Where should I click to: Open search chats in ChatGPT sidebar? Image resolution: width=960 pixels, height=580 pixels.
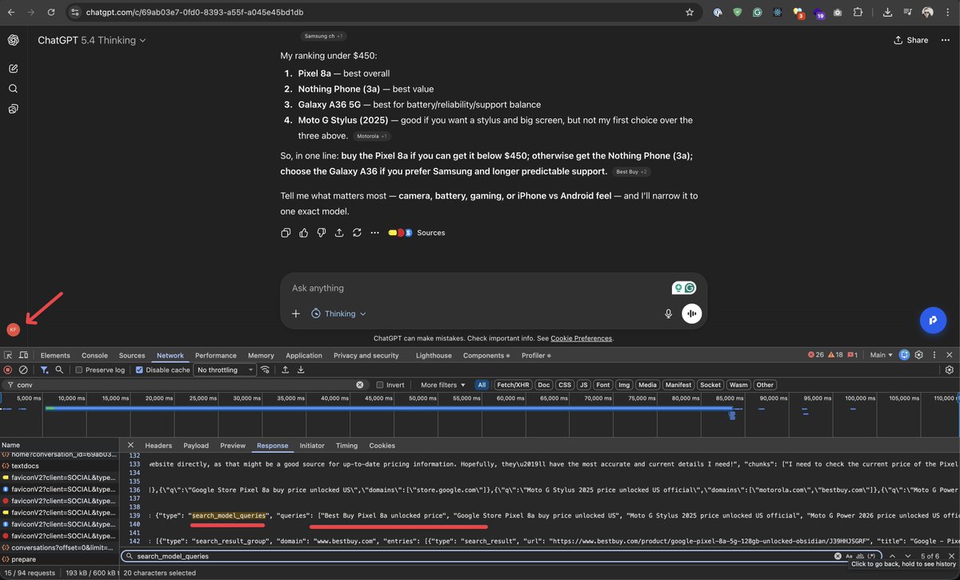click(x=14, y=89)
